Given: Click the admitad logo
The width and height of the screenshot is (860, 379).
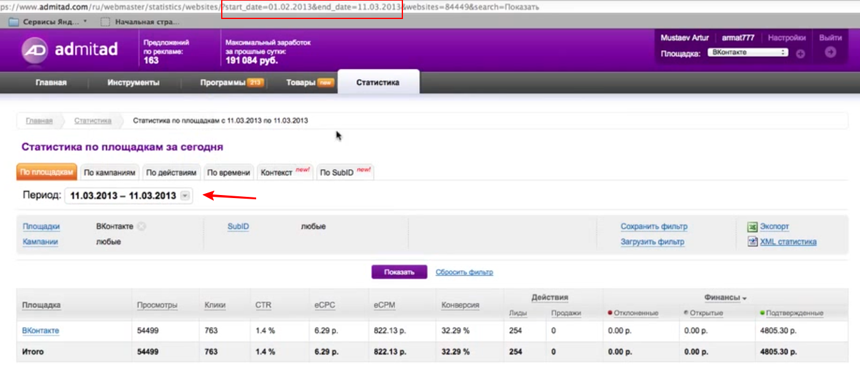Looking at the screenshot, I should pos(69,50).
